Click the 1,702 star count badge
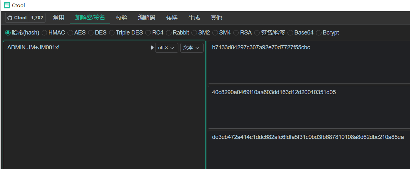This screenshot has height=169, width=410. coord(37,18)
